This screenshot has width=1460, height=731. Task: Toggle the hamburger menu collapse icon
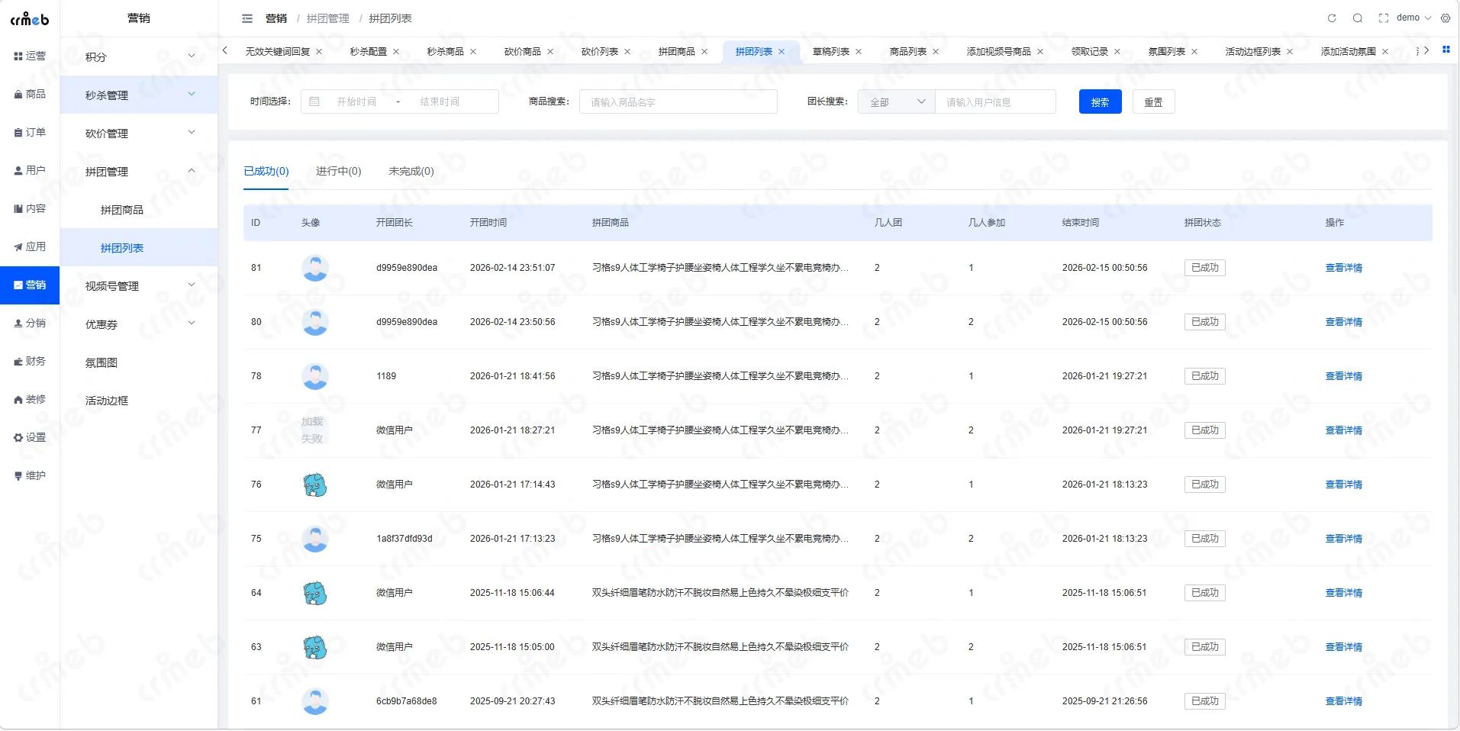pyautogui.click(x=247, y=18)
